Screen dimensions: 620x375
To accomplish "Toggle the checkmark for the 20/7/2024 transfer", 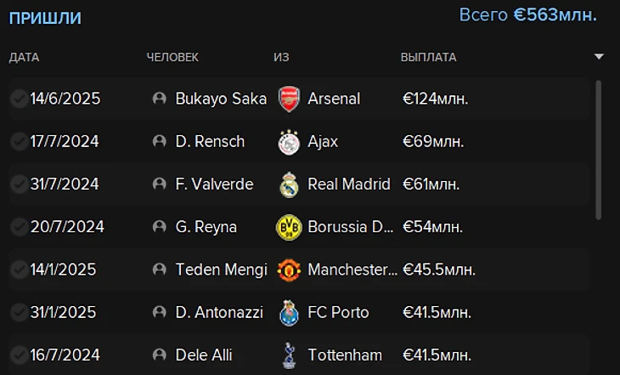I will (19, 227).
